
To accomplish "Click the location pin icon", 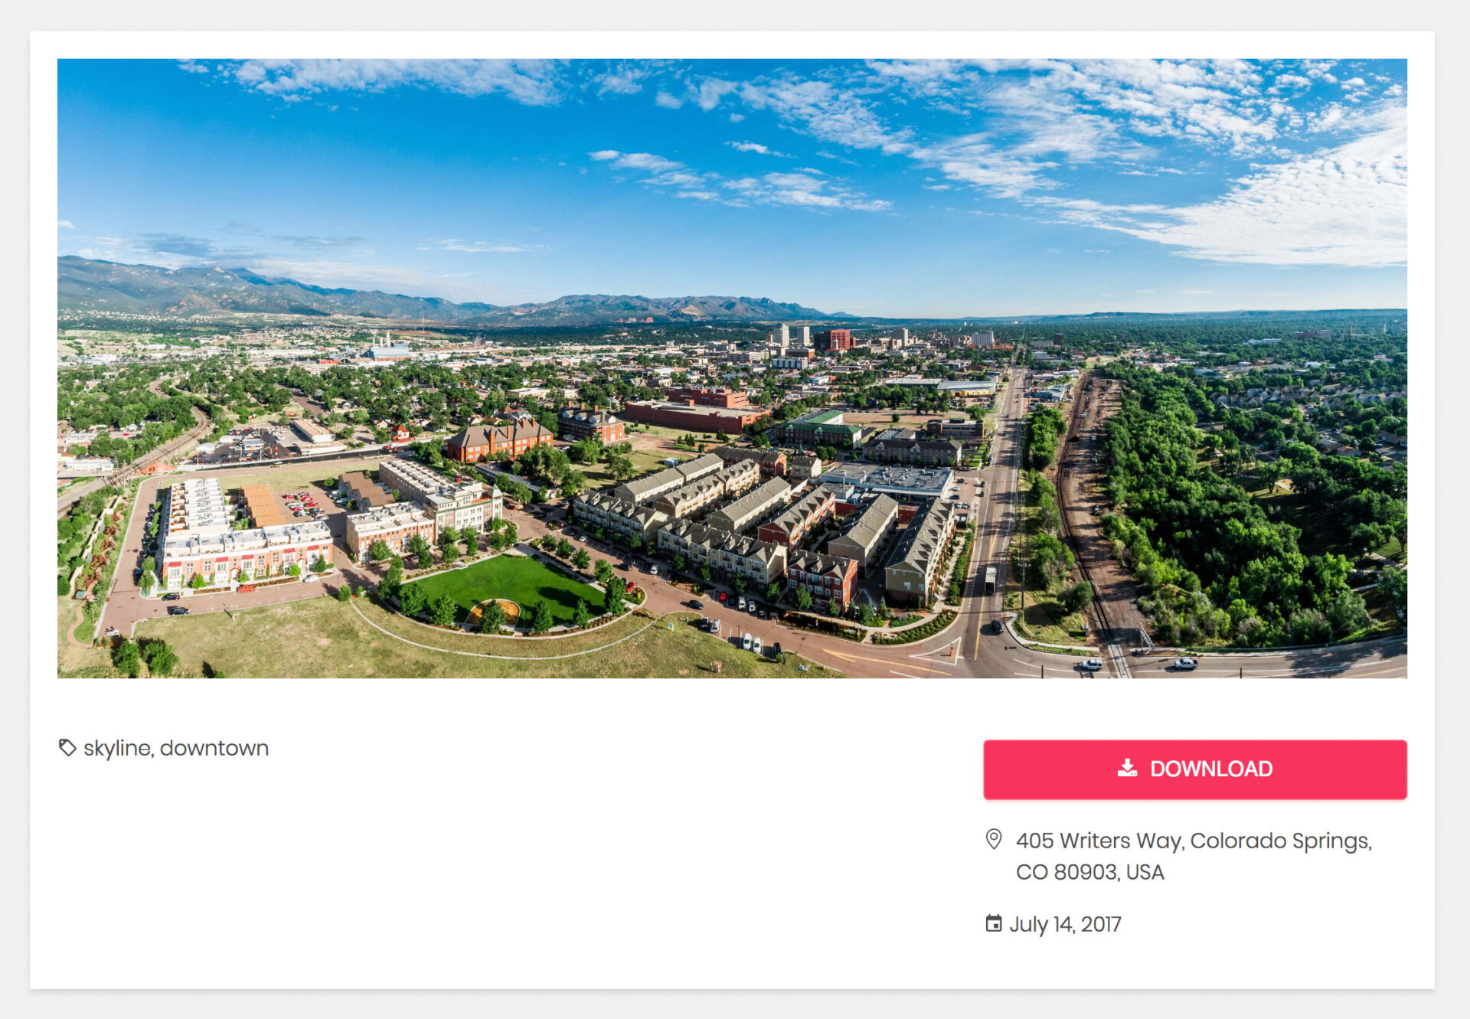I will tap(993, 840).
